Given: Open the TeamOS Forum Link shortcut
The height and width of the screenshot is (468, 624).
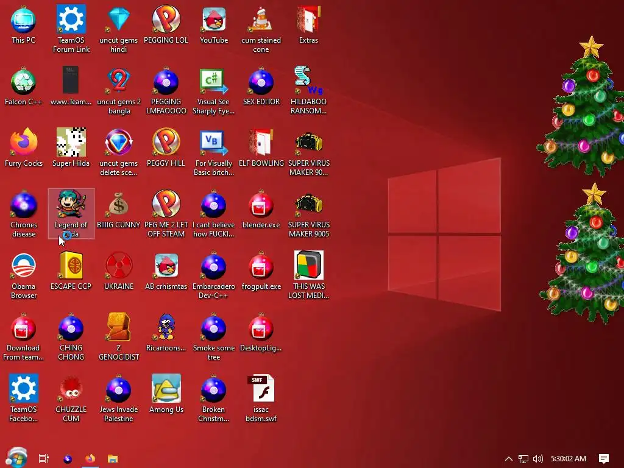Looking at the screenshot, I should (71, 29).
